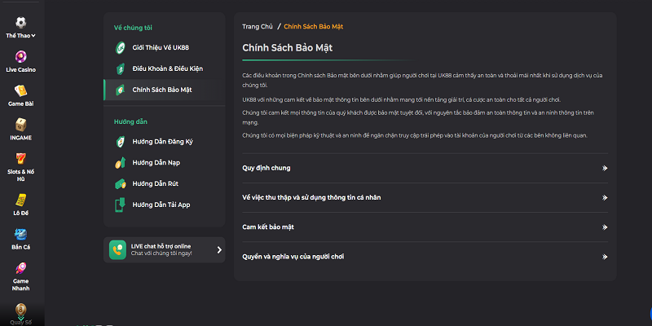Open the Hướng Dẫn Đăng Ký guide
This screenshot has height=326, width=652.
pos(161,142)
